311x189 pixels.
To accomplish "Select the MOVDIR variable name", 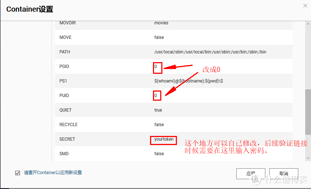I will [67, 23].
